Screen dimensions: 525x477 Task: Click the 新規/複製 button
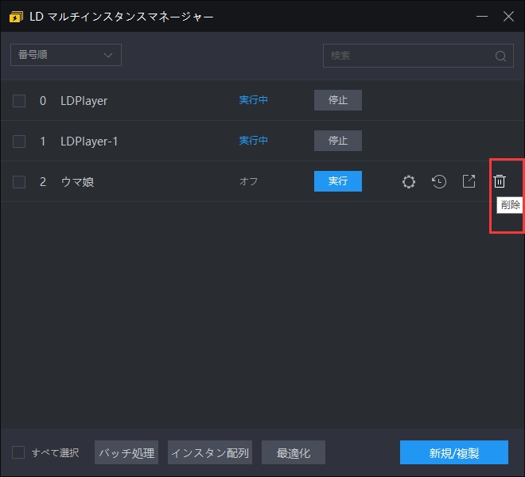454,452
